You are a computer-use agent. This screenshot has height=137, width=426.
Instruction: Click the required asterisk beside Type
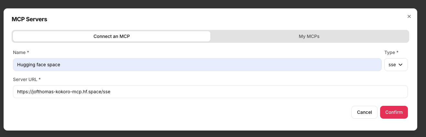click(x=397, y=52)
